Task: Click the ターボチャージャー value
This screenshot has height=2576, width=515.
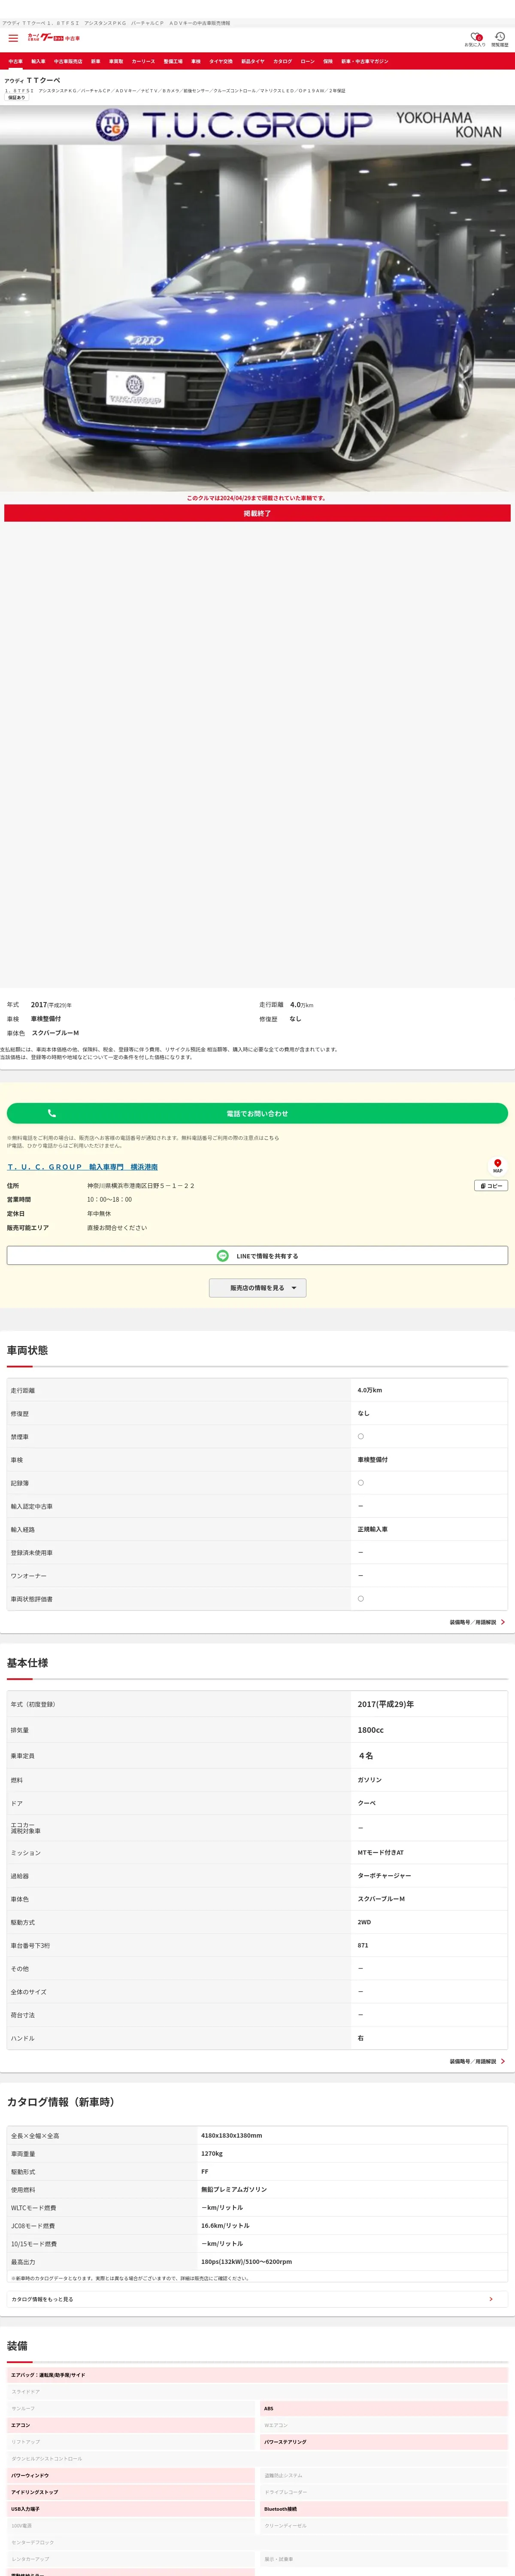Action: [x=384, y=1876]
